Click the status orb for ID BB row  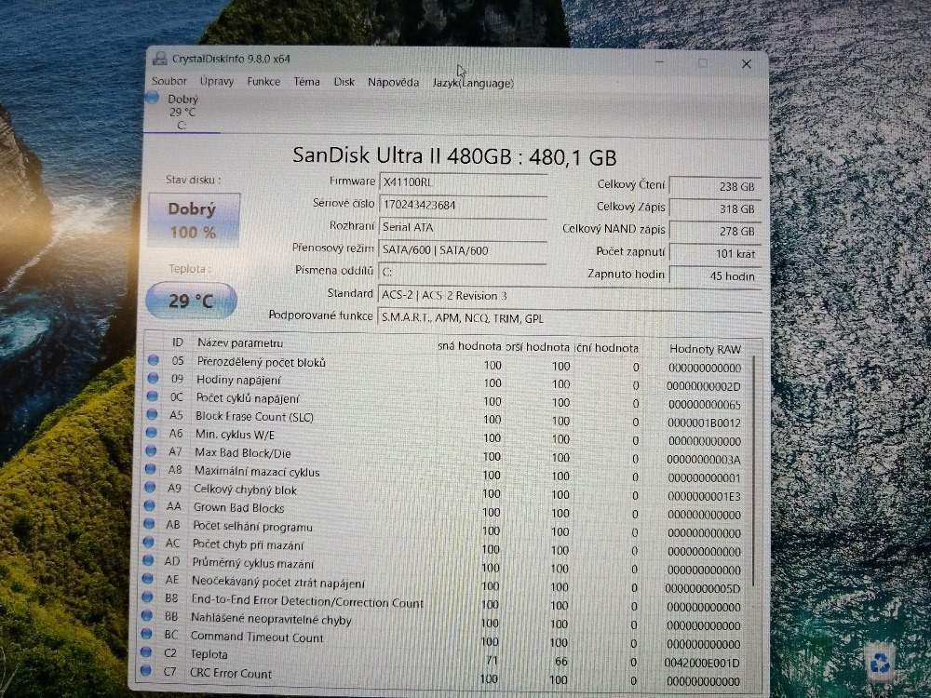(146, 616)
